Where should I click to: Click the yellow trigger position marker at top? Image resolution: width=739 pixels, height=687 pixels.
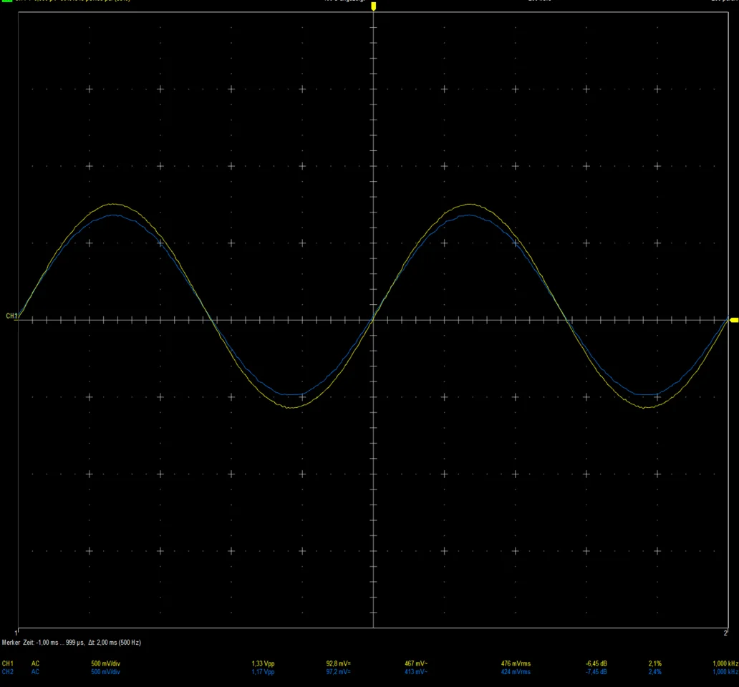click(x=373, y=7)
